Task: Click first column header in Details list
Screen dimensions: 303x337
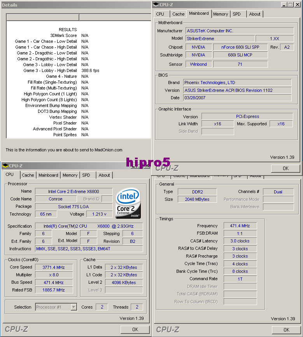Action: pyautogui.click(x=43, y=17)
